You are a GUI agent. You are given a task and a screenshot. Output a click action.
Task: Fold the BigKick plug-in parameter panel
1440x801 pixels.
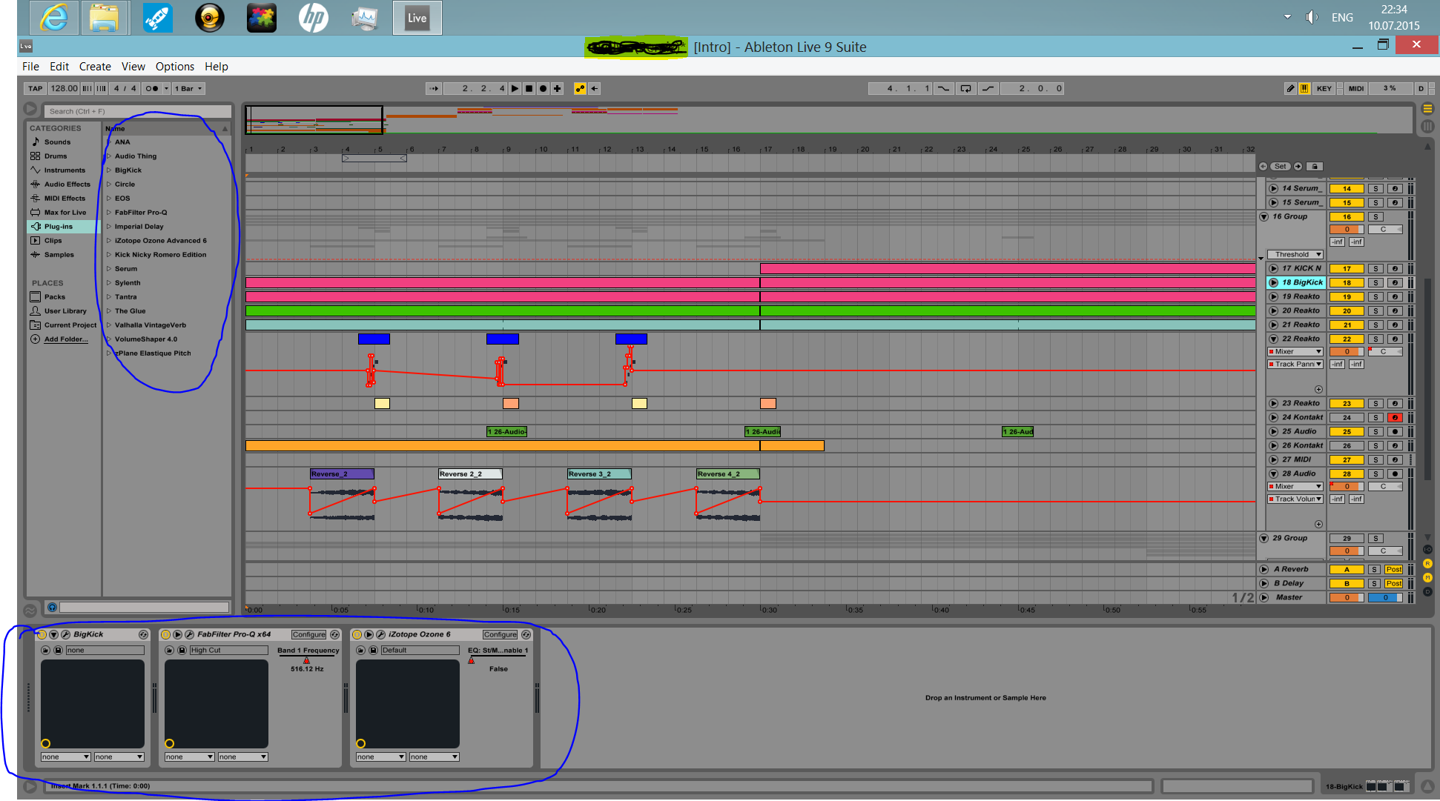(53, 634)
